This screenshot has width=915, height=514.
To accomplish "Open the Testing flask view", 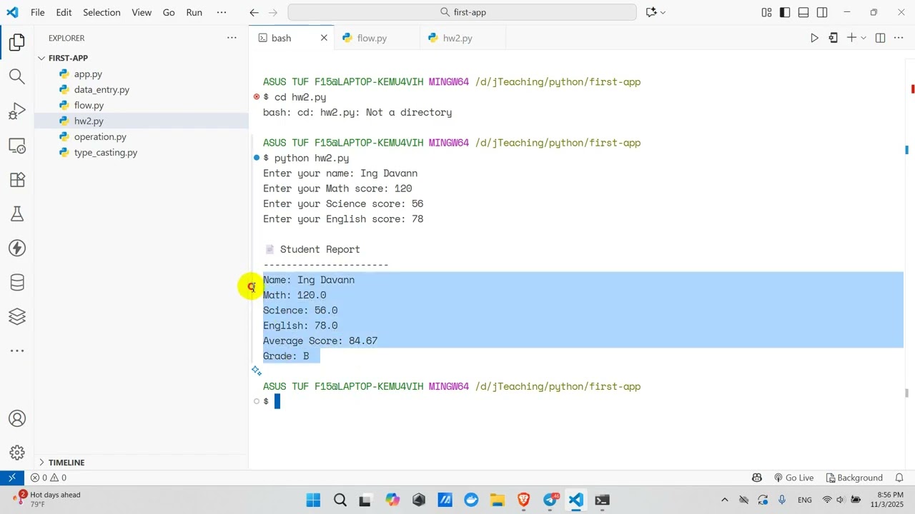I will [17, 213].
